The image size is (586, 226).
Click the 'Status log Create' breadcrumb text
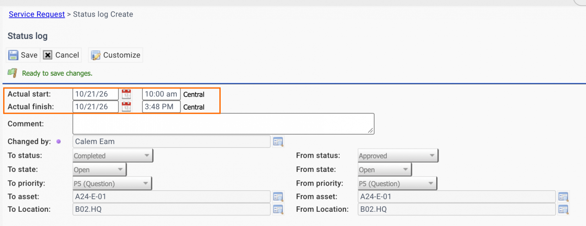(103, 14)
